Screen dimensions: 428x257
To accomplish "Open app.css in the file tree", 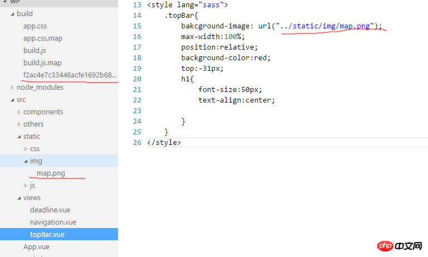I will point(35,26).
